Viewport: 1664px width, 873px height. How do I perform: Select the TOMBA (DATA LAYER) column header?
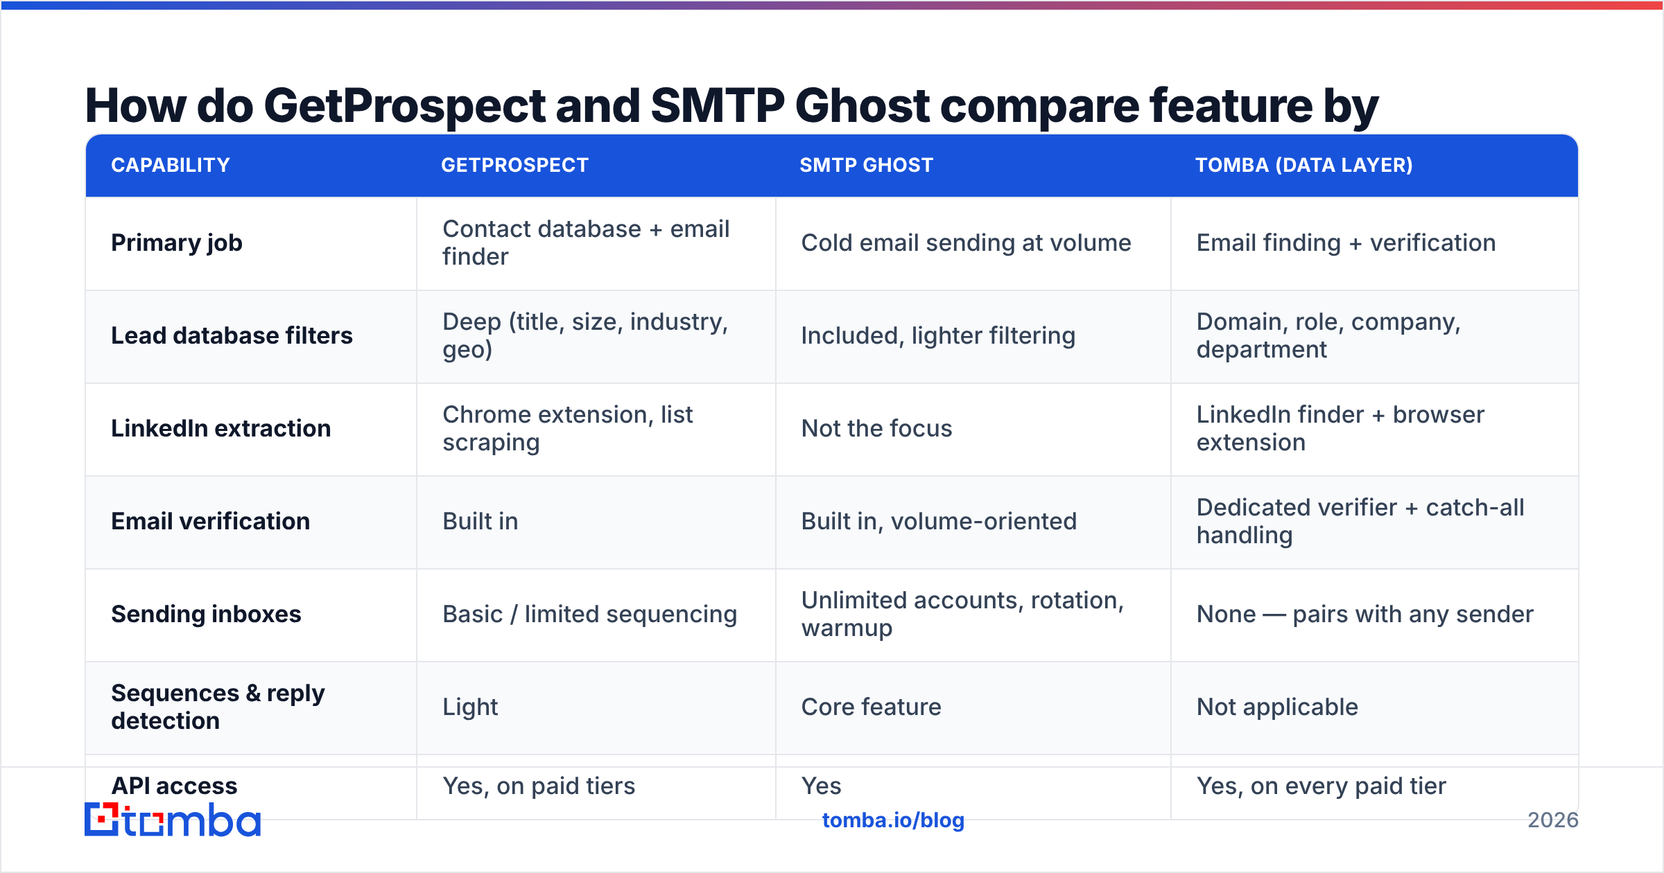click(x=1303, y=165)
